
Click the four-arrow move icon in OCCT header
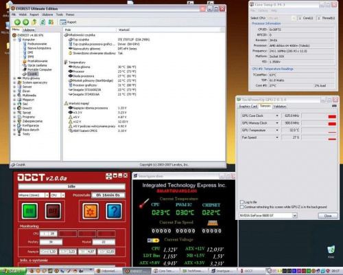click(109, 176)
